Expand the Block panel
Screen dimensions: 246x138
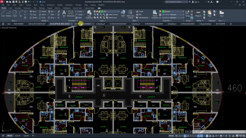click(135, 21)
